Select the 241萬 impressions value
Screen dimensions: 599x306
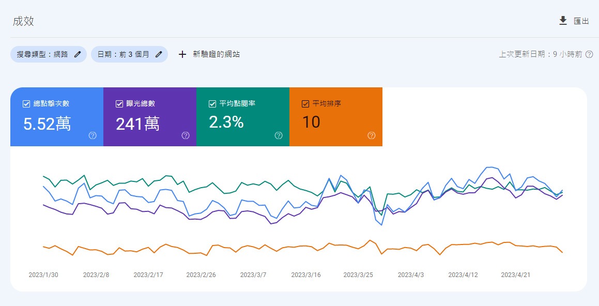[x=137, y=124]
